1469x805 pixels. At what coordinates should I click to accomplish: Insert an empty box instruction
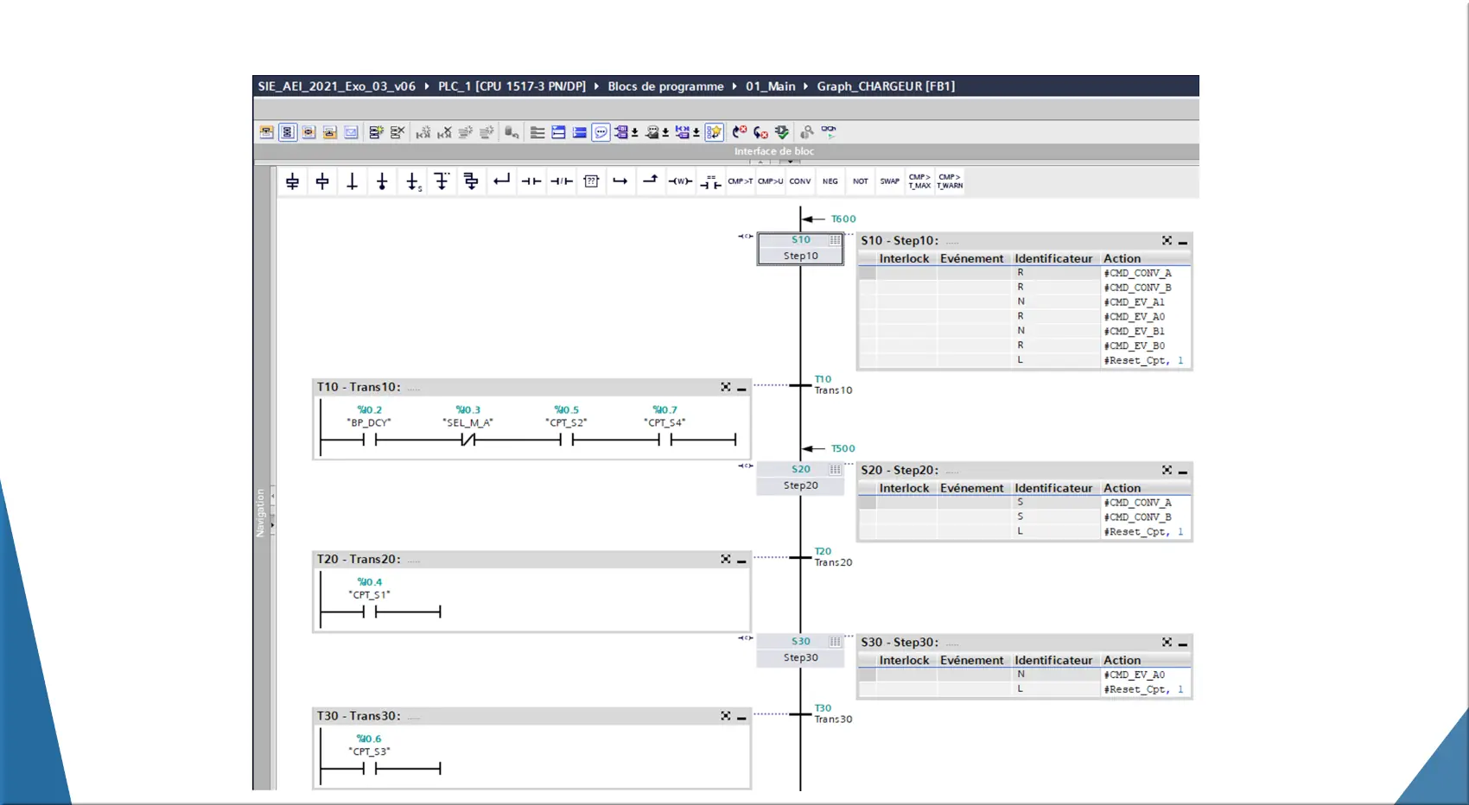click(x=591, y=181)
